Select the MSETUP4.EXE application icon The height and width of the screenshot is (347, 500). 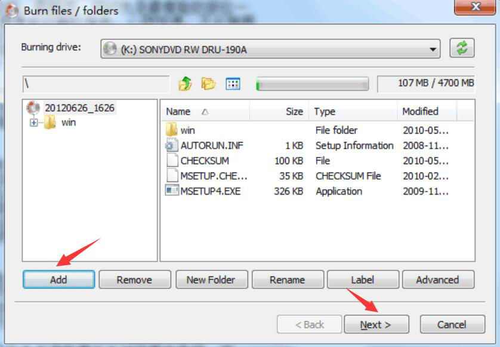(172, 191)
